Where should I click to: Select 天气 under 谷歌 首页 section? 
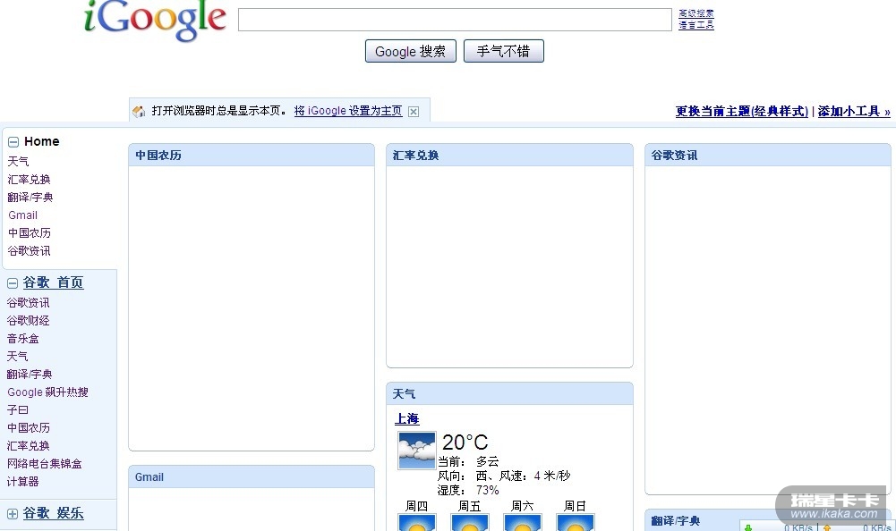click(17, 357)
